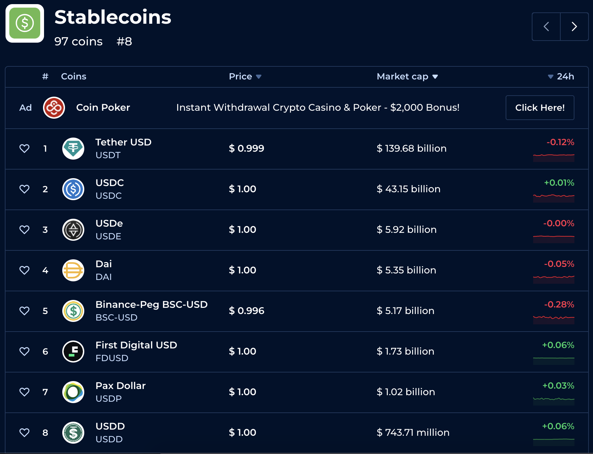Go to the previous category arrow
Image resolution: width=593 pixels, height=454 pixels.
546,27
